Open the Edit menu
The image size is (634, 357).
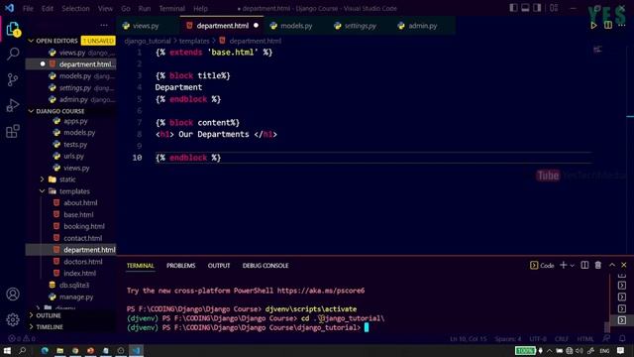(48, 8)
